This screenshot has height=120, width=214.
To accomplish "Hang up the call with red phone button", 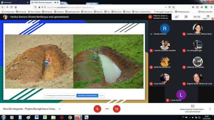I will [x=107, y=109].
